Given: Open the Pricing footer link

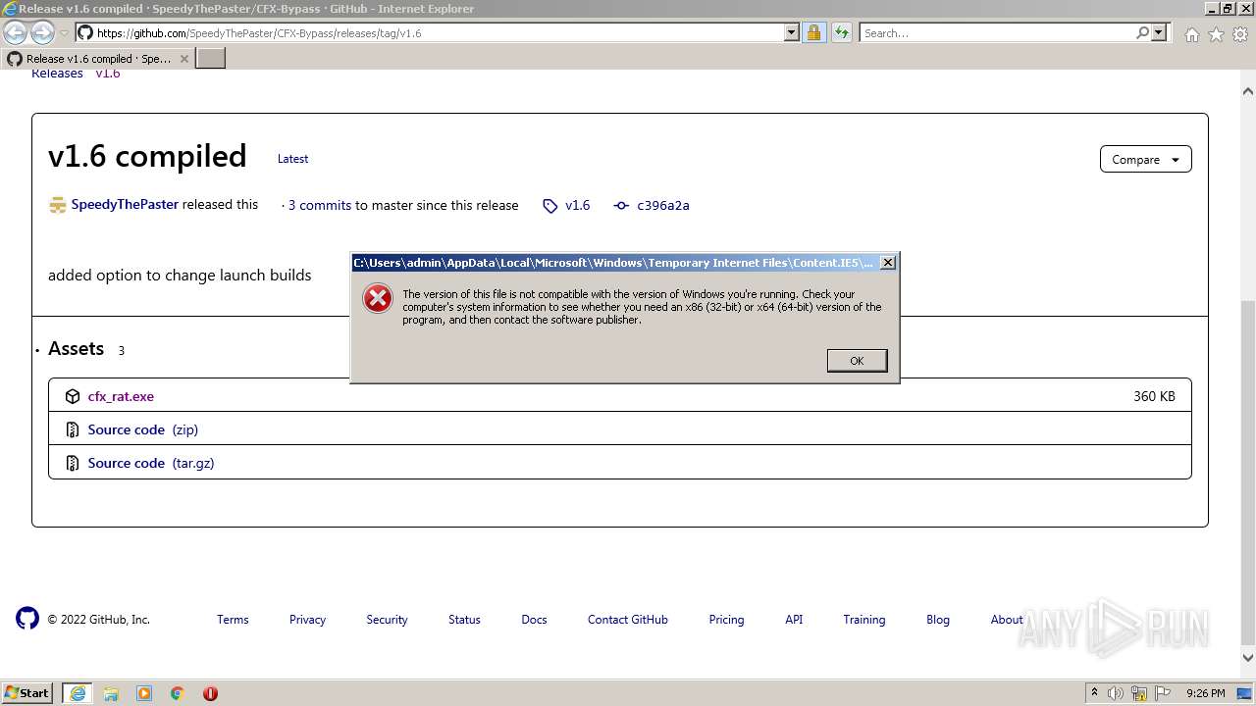Looking at the screenshot, I should [726, 620].
